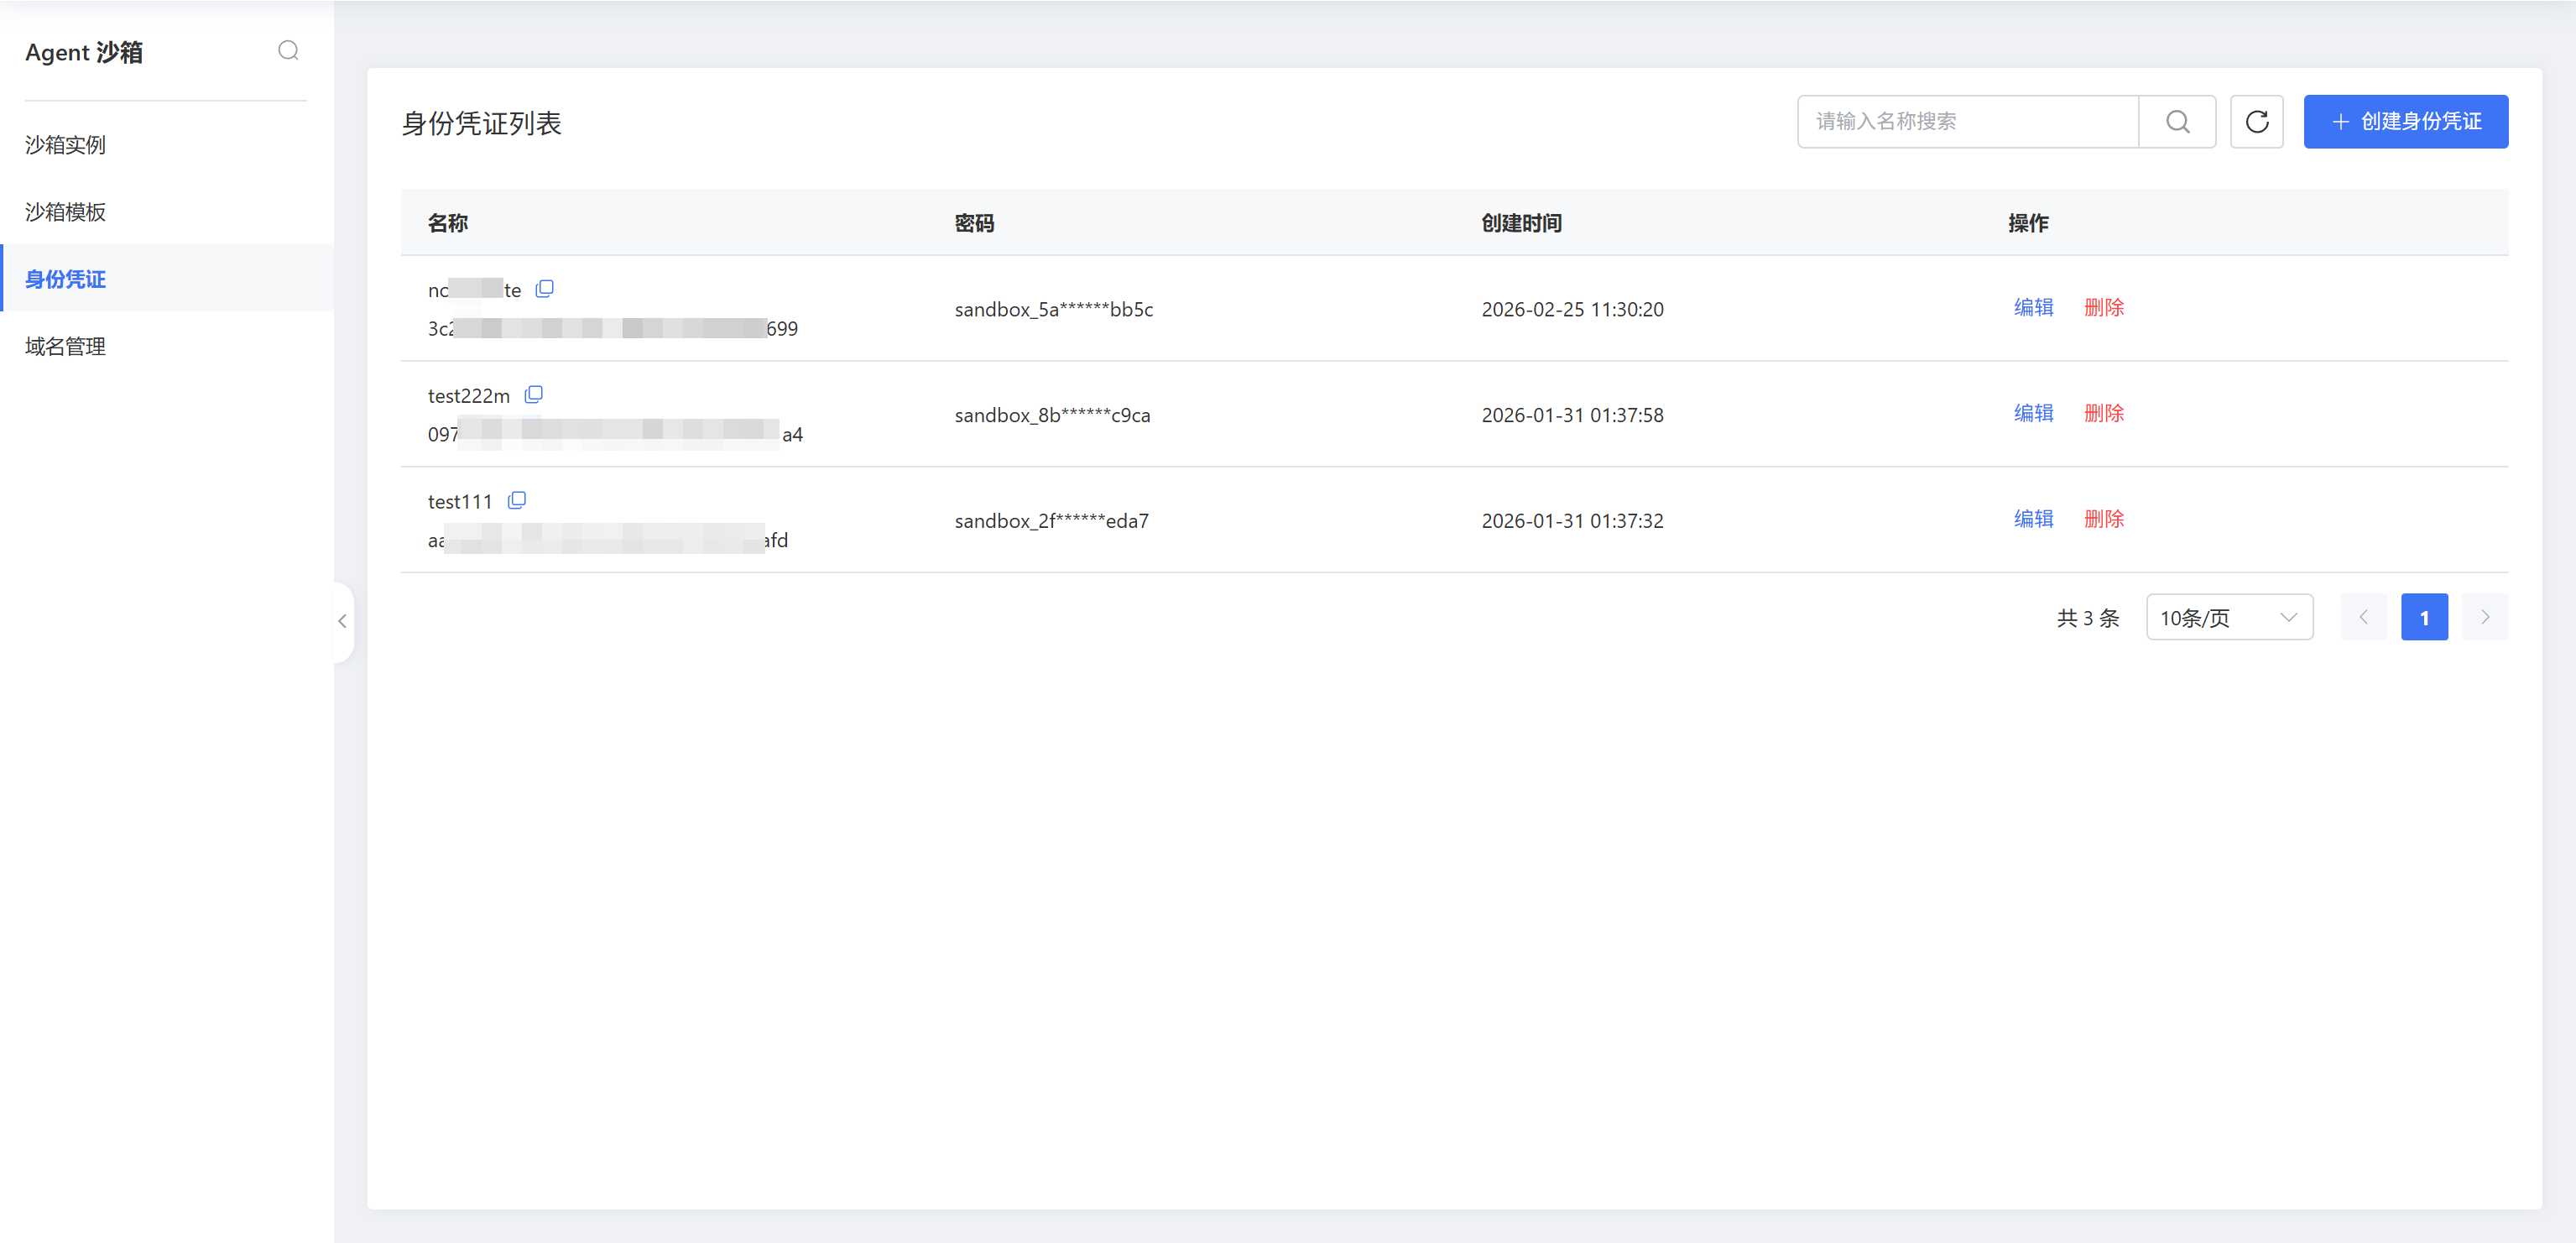This screenshot has height=1243, width=2576.
Task: Delete the test111 credential
Action: coord(2103,519)
